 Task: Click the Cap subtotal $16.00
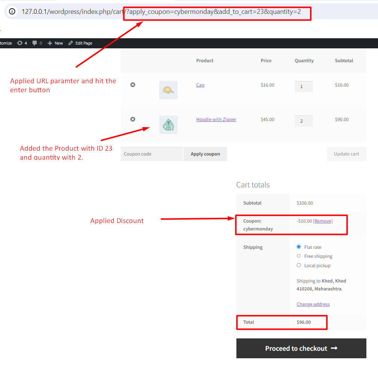[x=342, y=85]
